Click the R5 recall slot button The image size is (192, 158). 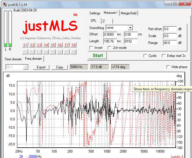tap(53, 52)
